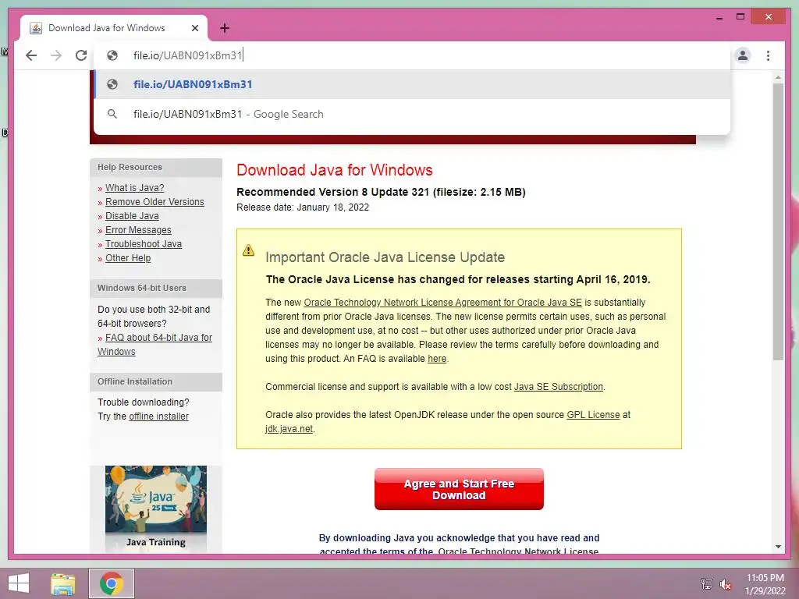This screenshot has width=799, height=599.
Task: Click Important Oracle Java License Update heading
Action: pyautogui.click(x=385, y=257)
